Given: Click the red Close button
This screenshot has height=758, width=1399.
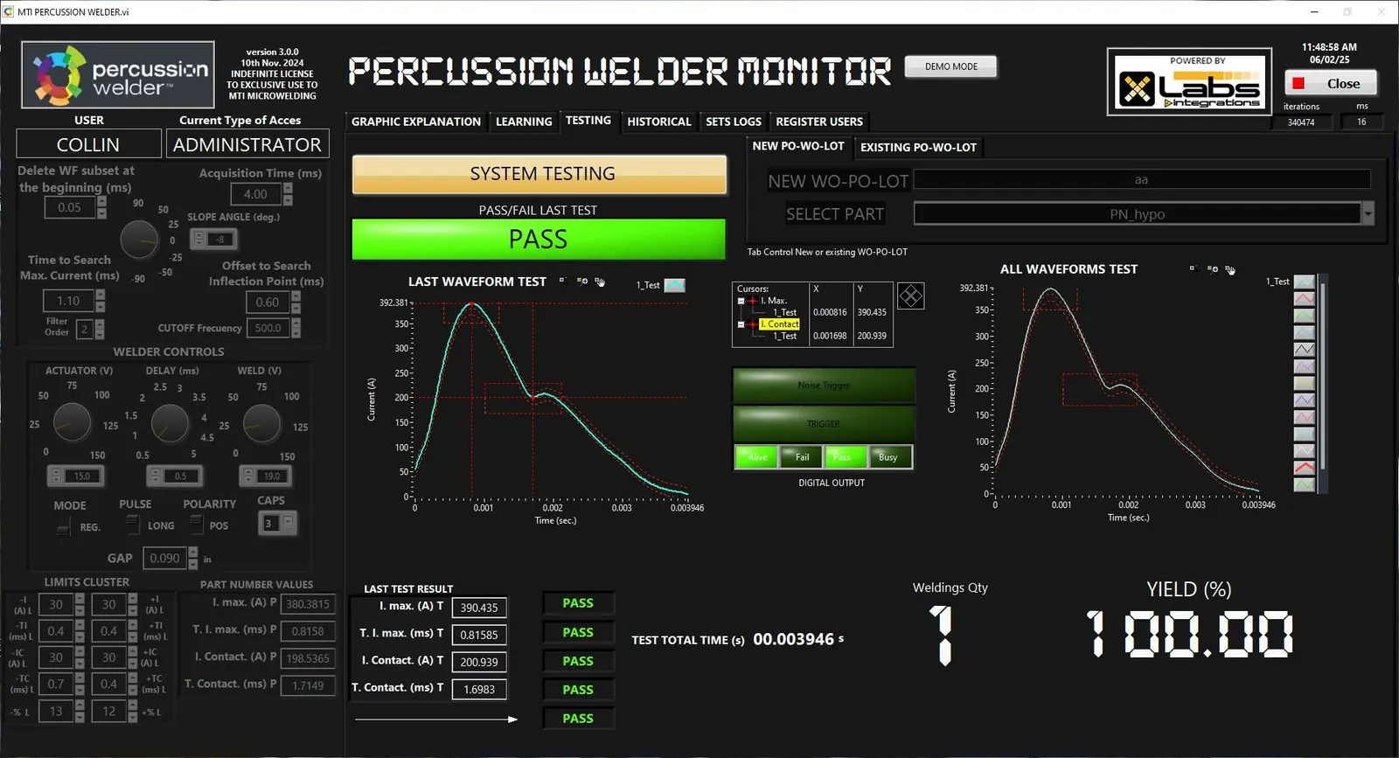Looking at the screenshot, I should tap(1331, 83).
